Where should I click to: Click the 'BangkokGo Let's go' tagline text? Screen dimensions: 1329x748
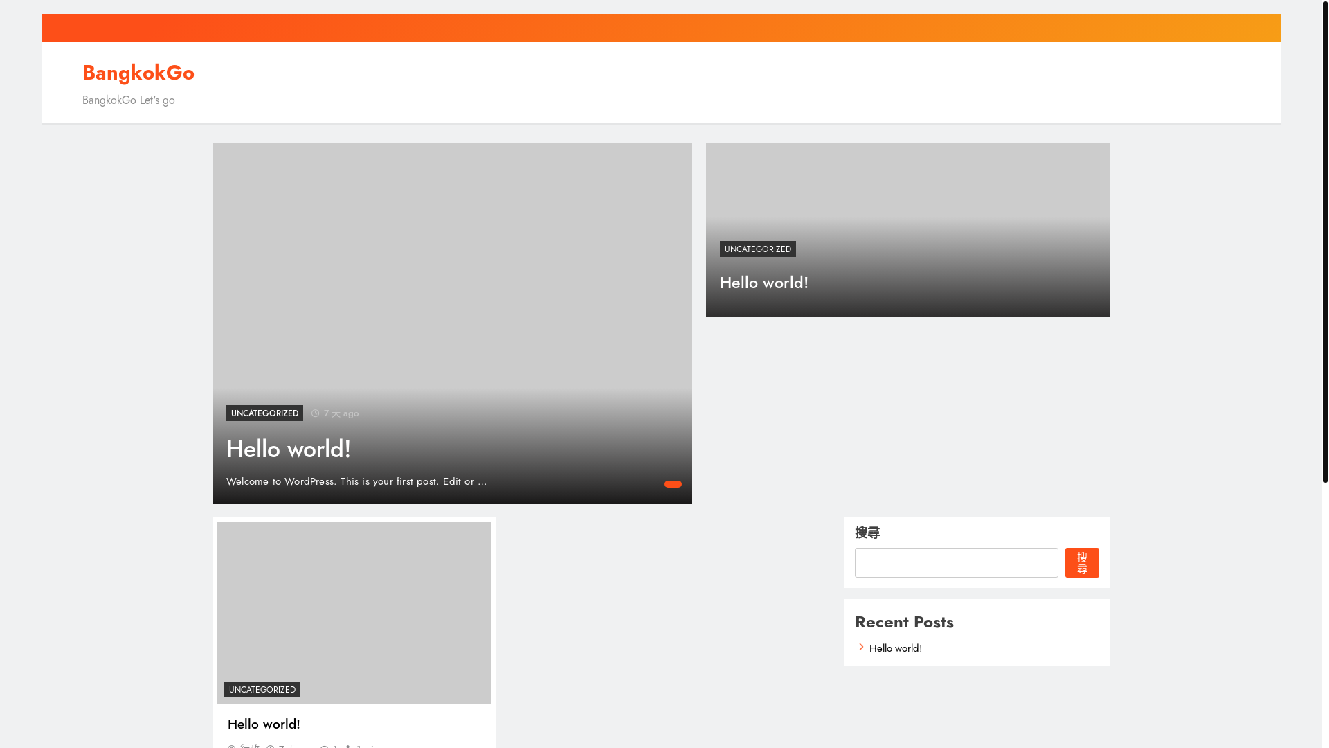pos(129,100)
